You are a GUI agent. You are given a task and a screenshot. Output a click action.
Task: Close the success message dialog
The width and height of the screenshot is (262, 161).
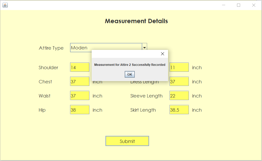tap(162, 54)
